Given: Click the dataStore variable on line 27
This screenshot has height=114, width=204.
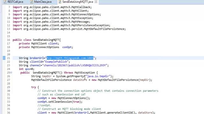Looking at the screenshot, I should click(x=80, y=80).
